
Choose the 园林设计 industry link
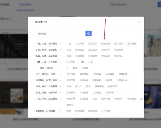(x=118, y=44)
